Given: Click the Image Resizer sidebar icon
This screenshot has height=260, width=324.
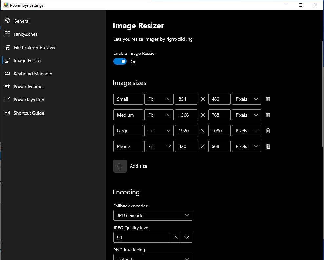Looking at the screenshot, I should (7, 60).
